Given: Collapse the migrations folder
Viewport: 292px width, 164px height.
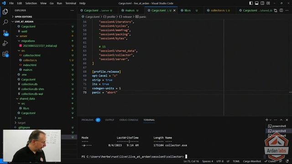Looking at the screenshot, I should (28, 41).
